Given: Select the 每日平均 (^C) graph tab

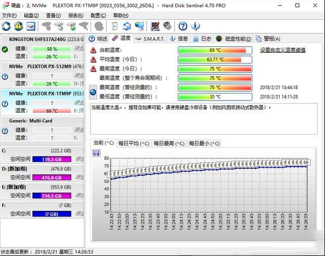Looking at the screenshot, I should point(134,144).
